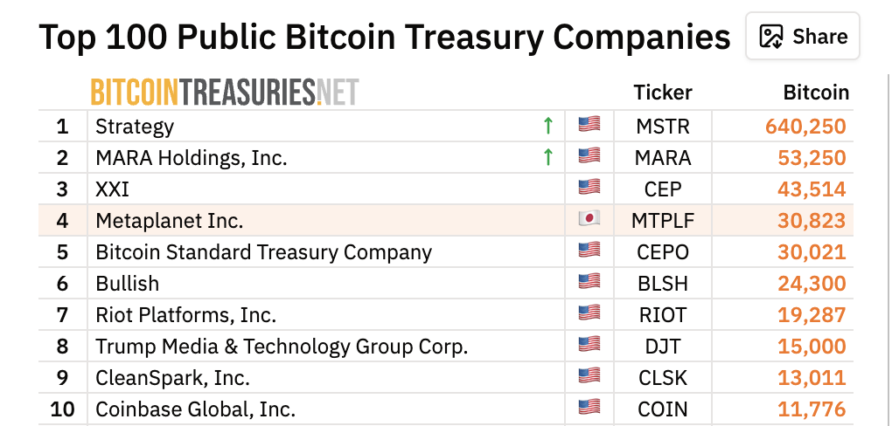The width and height of the screenshot is (892, 426).
Task: Click the US flag for Riot Platforms
Action: pyautogui.click(x=589, y=313)
